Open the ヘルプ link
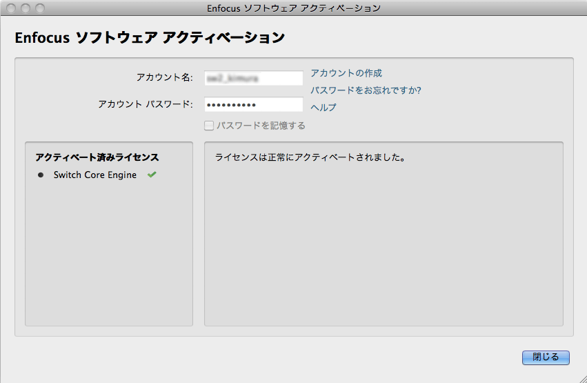Screen dimensions: 587x383 pyautogui.click(x=324, y=108)
